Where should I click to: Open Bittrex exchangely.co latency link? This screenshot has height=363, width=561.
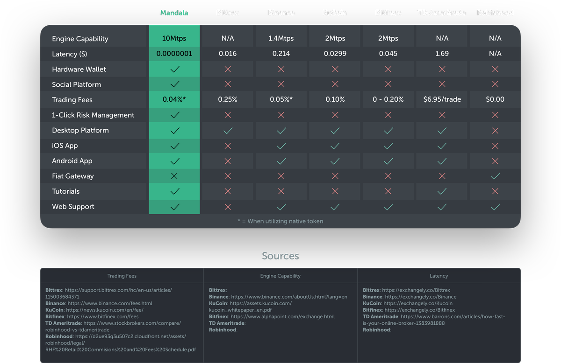coord(416,290)
